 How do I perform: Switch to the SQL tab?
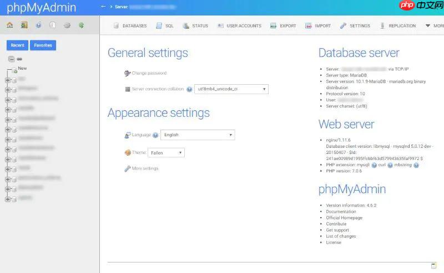coord(164,25)
